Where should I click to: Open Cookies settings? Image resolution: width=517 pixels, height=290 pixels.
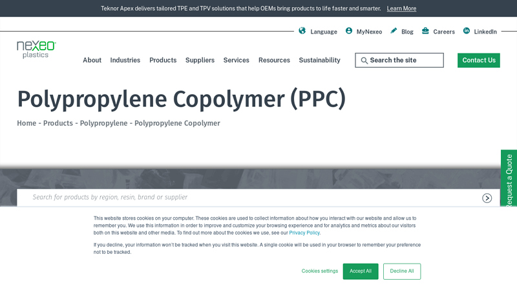click(x=320, y=271)
